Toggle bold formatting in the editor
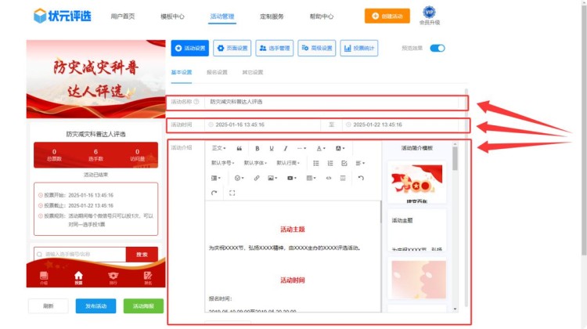Viewport: 587px width, 329px height. tap(257, 148)
